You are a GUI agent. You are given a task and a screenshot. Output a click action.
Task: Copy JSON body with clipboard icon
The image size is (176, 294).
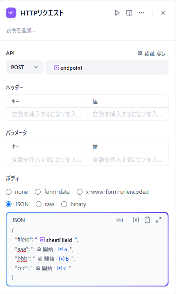(147, 220)
